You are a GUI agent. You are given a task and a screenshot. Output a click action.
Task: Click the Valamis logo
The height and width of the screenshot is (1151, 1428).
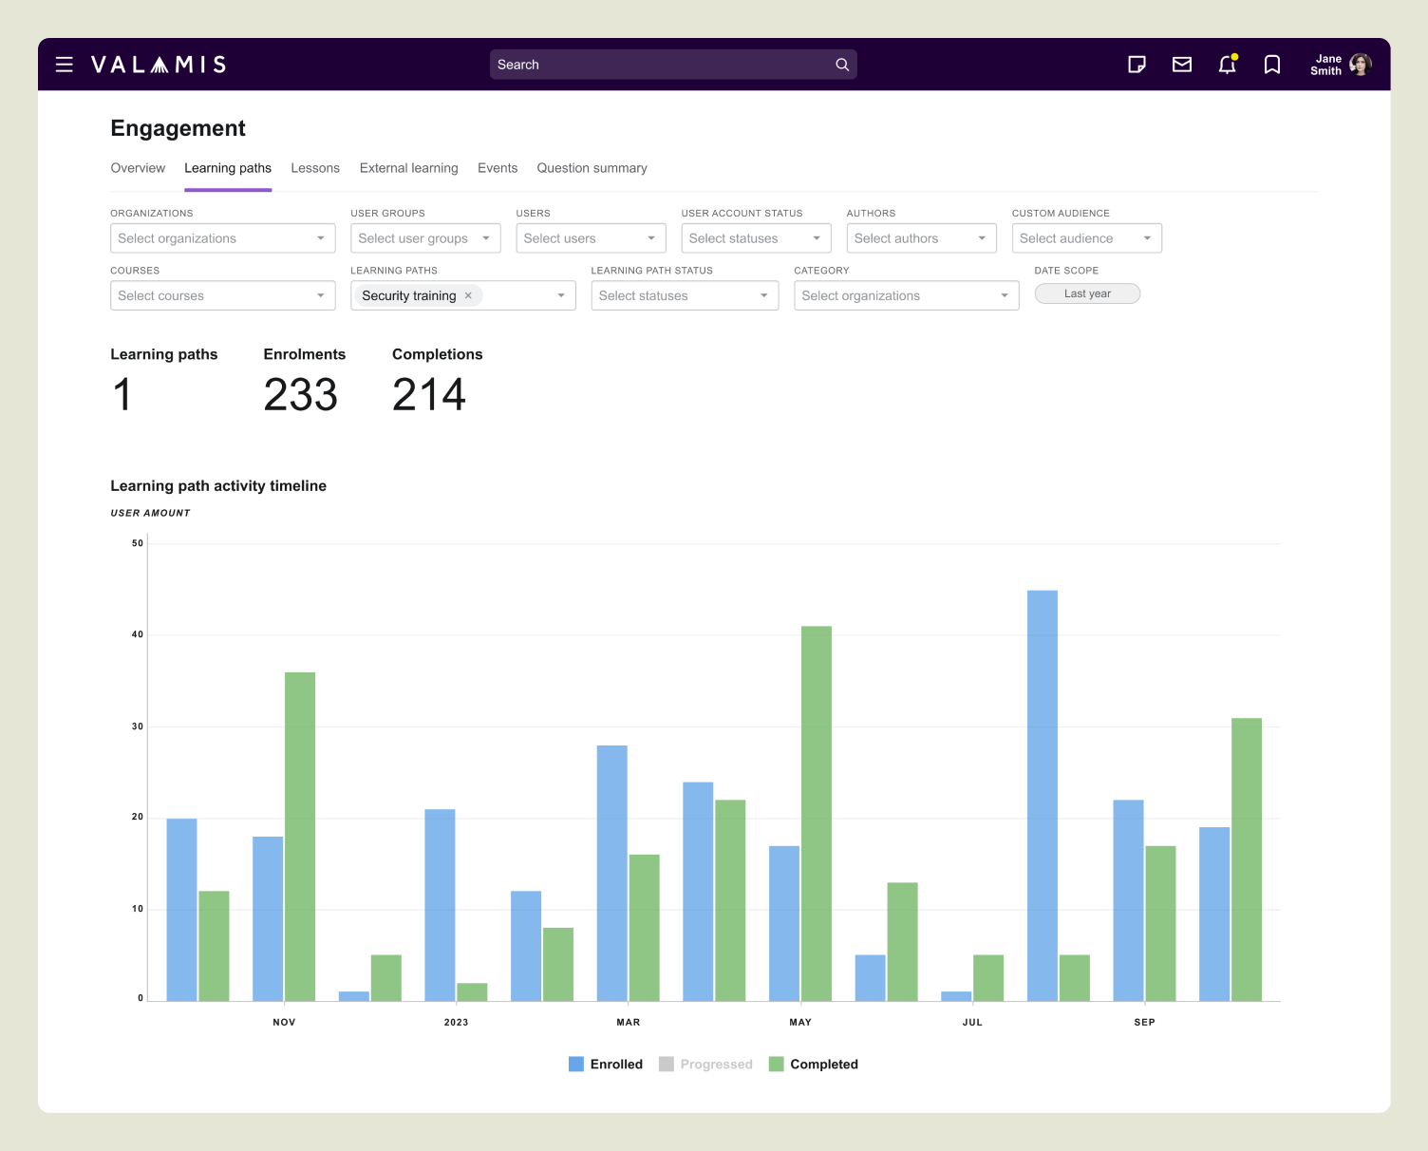point(159,65)
